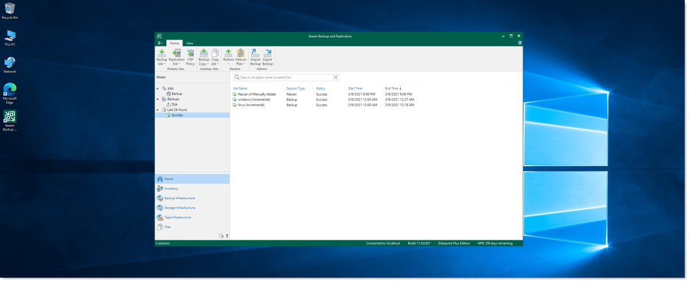Open the Copy Job ribbon button
The width and height of the screenshot is (689, 282).
(x=215, y=57)
